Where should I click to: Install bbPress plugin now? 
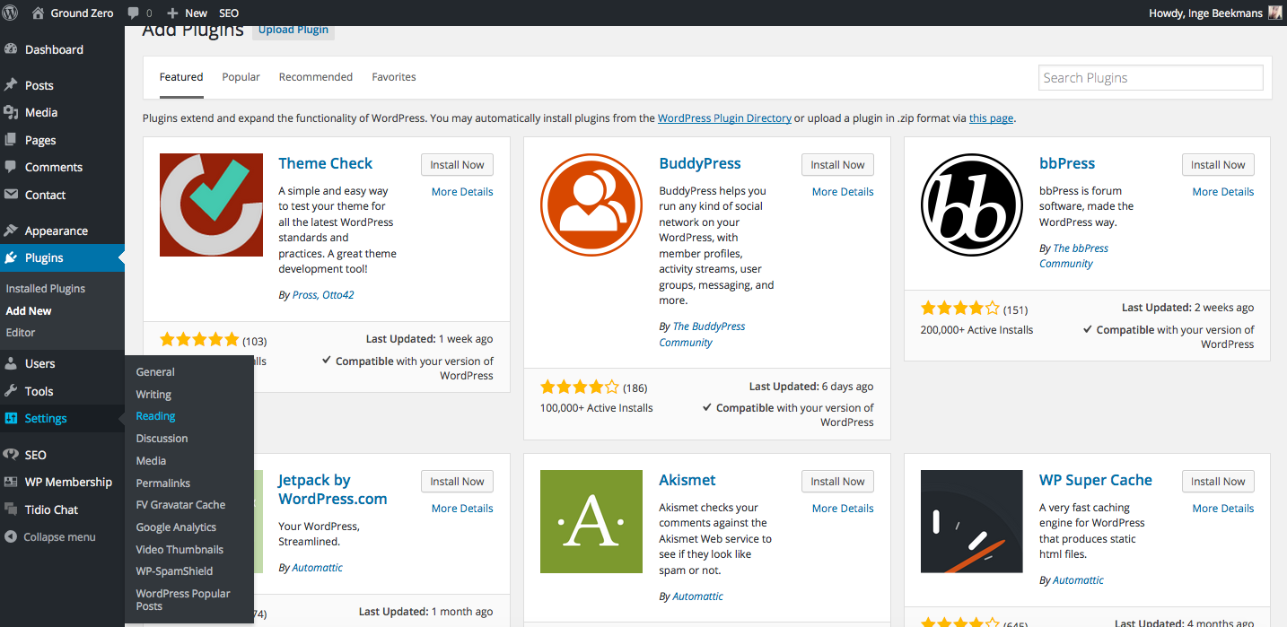[1218, 165]
